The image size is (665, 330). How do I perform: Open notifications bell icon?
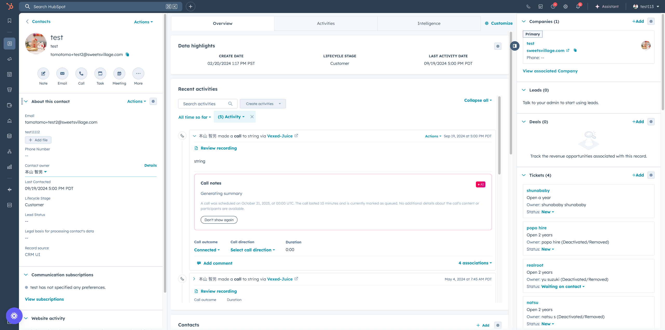click(x=578, y=7)
